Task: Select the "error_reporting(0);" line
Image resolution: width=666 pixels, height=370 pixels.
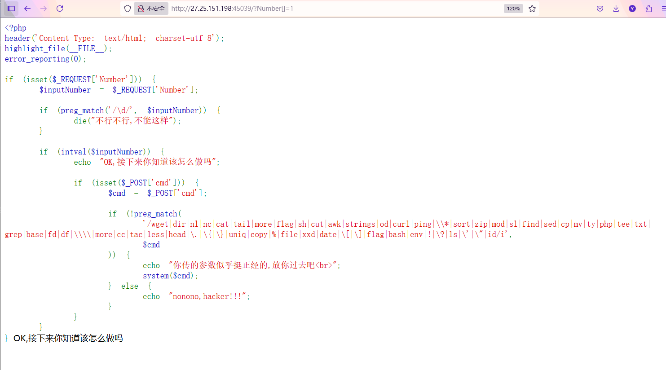Action: [x=45, y=59]
